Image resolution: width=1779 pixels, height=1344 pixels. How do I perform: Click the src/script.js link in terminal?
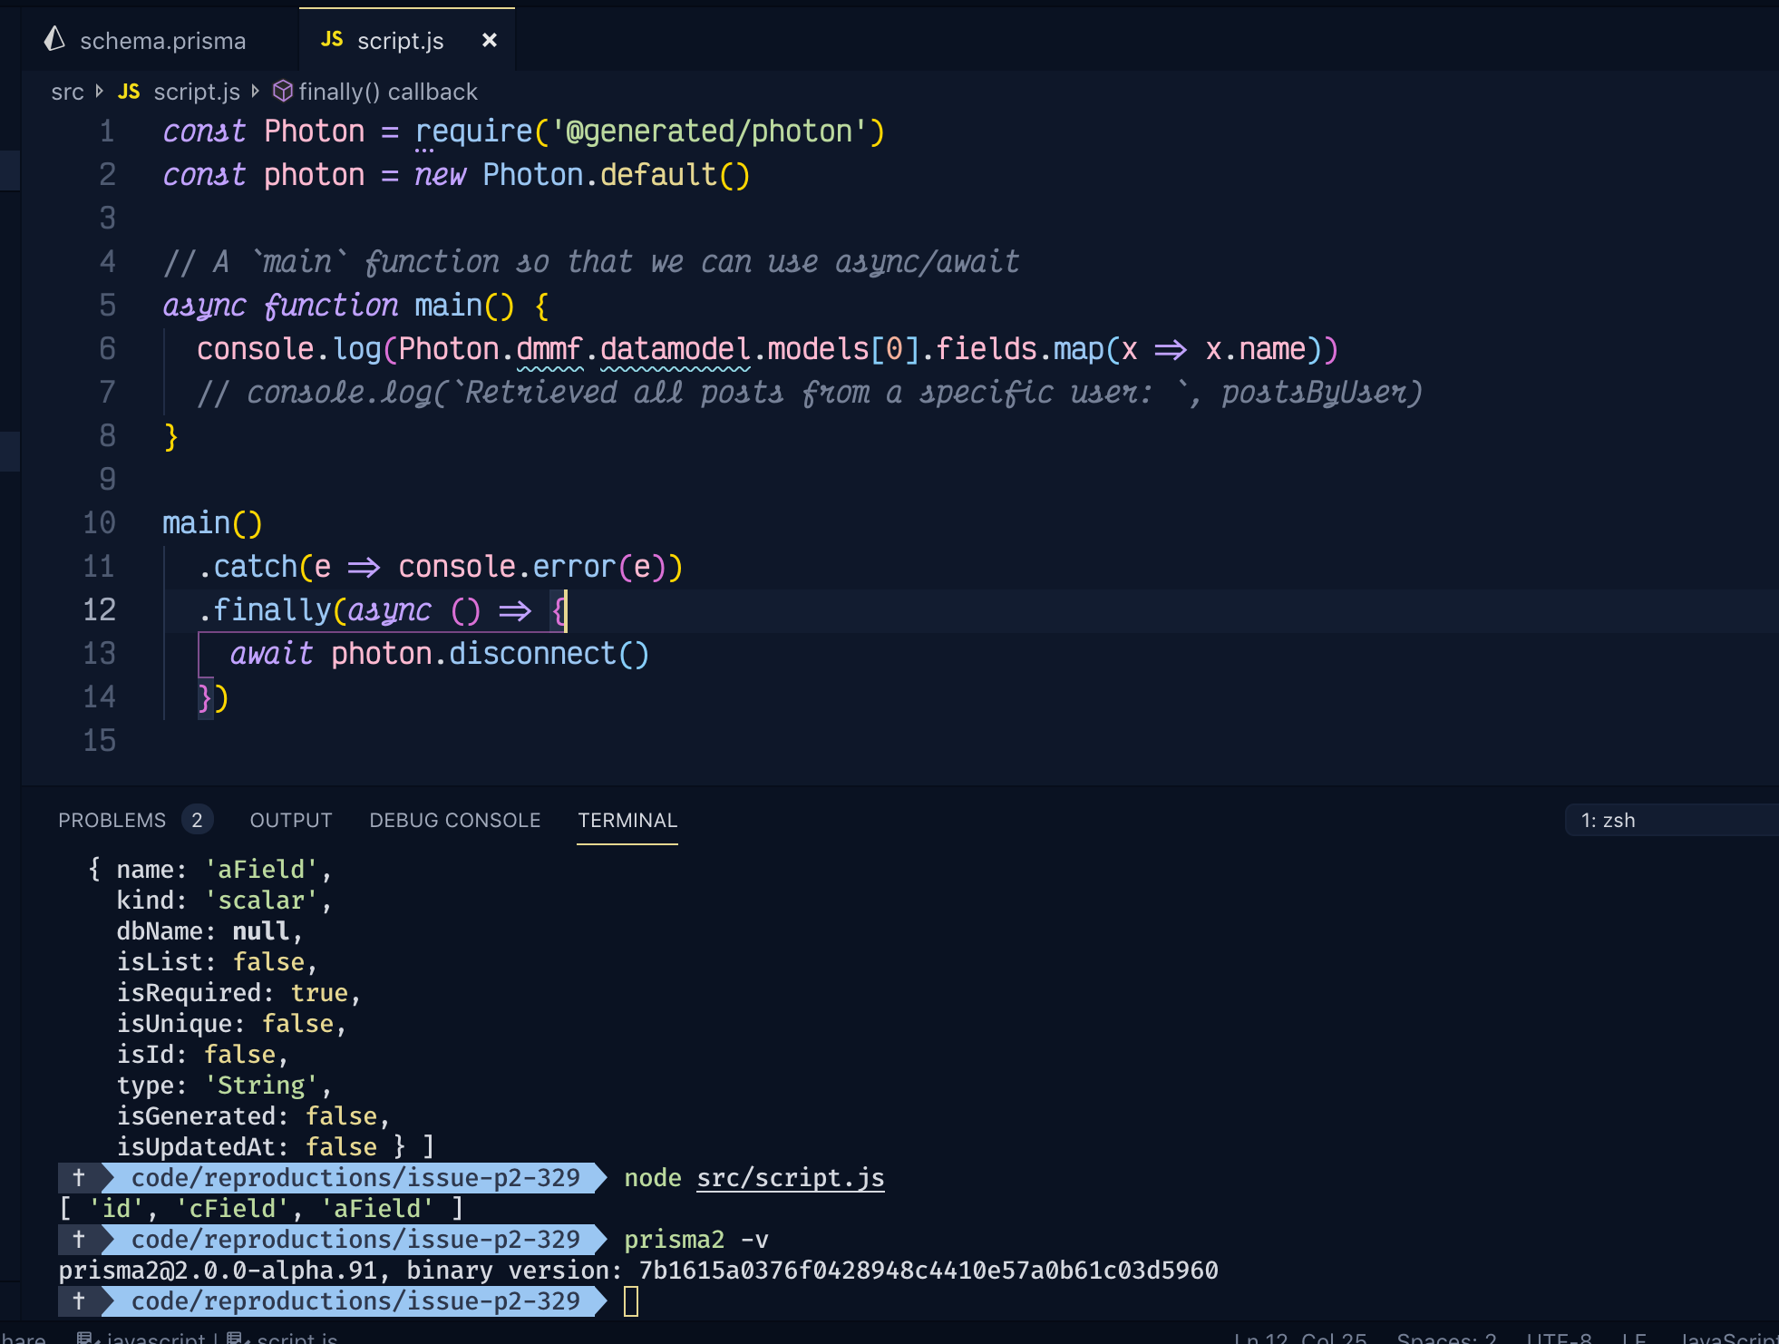pyautogui.click(x=790, y=1177)
